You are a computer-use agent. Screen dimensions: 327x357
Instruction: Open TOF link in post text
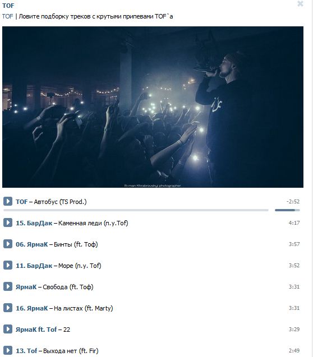[x=8, y=16]
